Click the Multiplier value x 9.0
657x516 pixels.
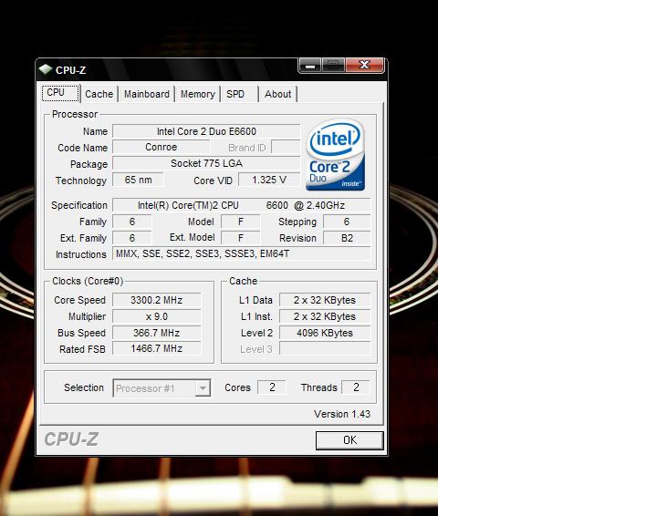tap(157, 316)
